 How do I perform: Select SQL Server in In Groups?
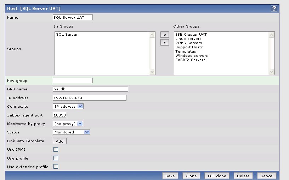[x=67, y=35]
